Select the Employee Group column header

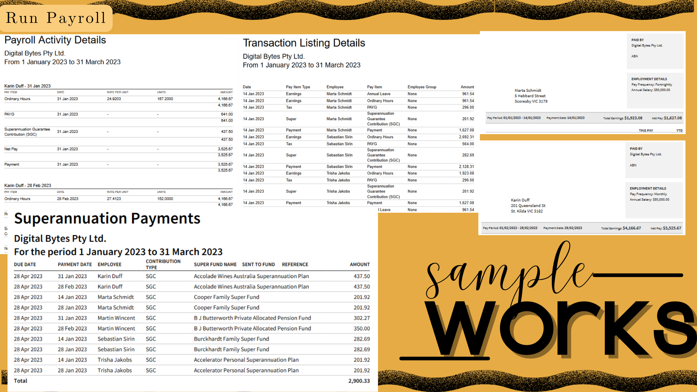pyautogui.click(x=421, y=87)
